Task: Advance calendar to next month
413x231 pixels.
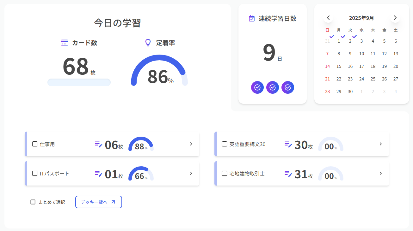Action: pos(395,18)
